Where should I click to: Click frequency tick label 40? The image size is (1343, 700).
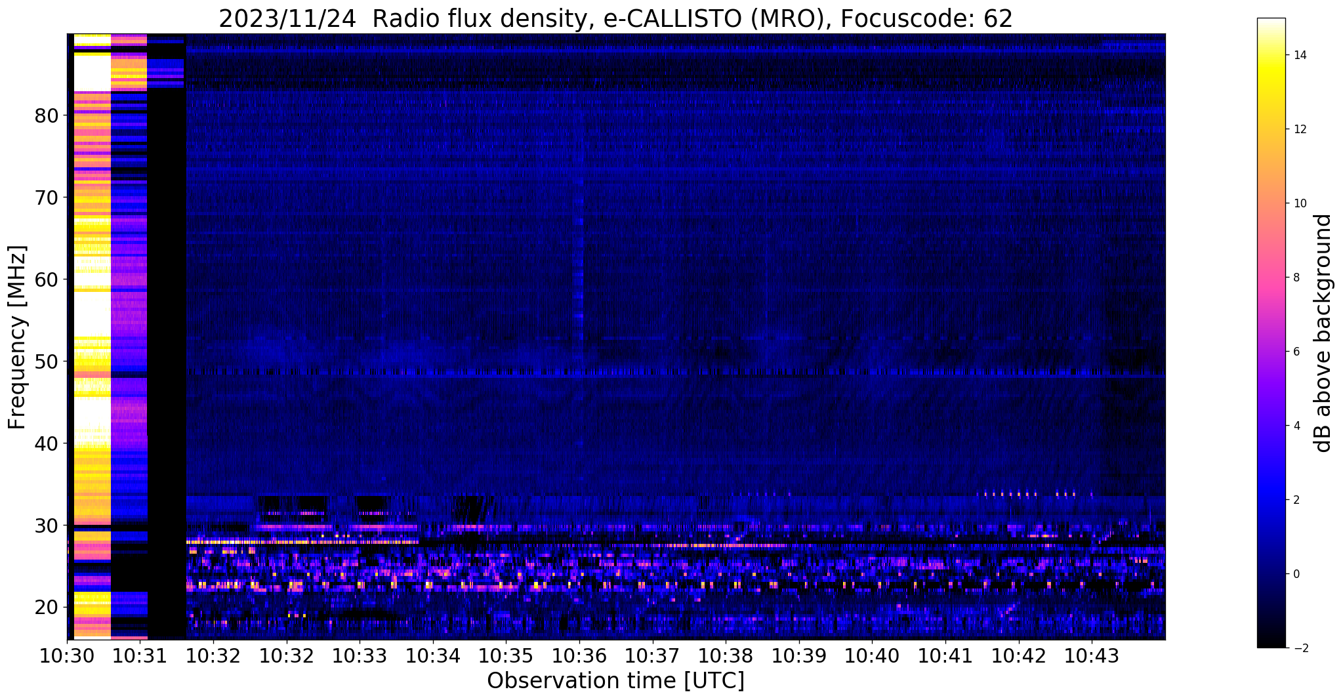(x=47, y=443)
